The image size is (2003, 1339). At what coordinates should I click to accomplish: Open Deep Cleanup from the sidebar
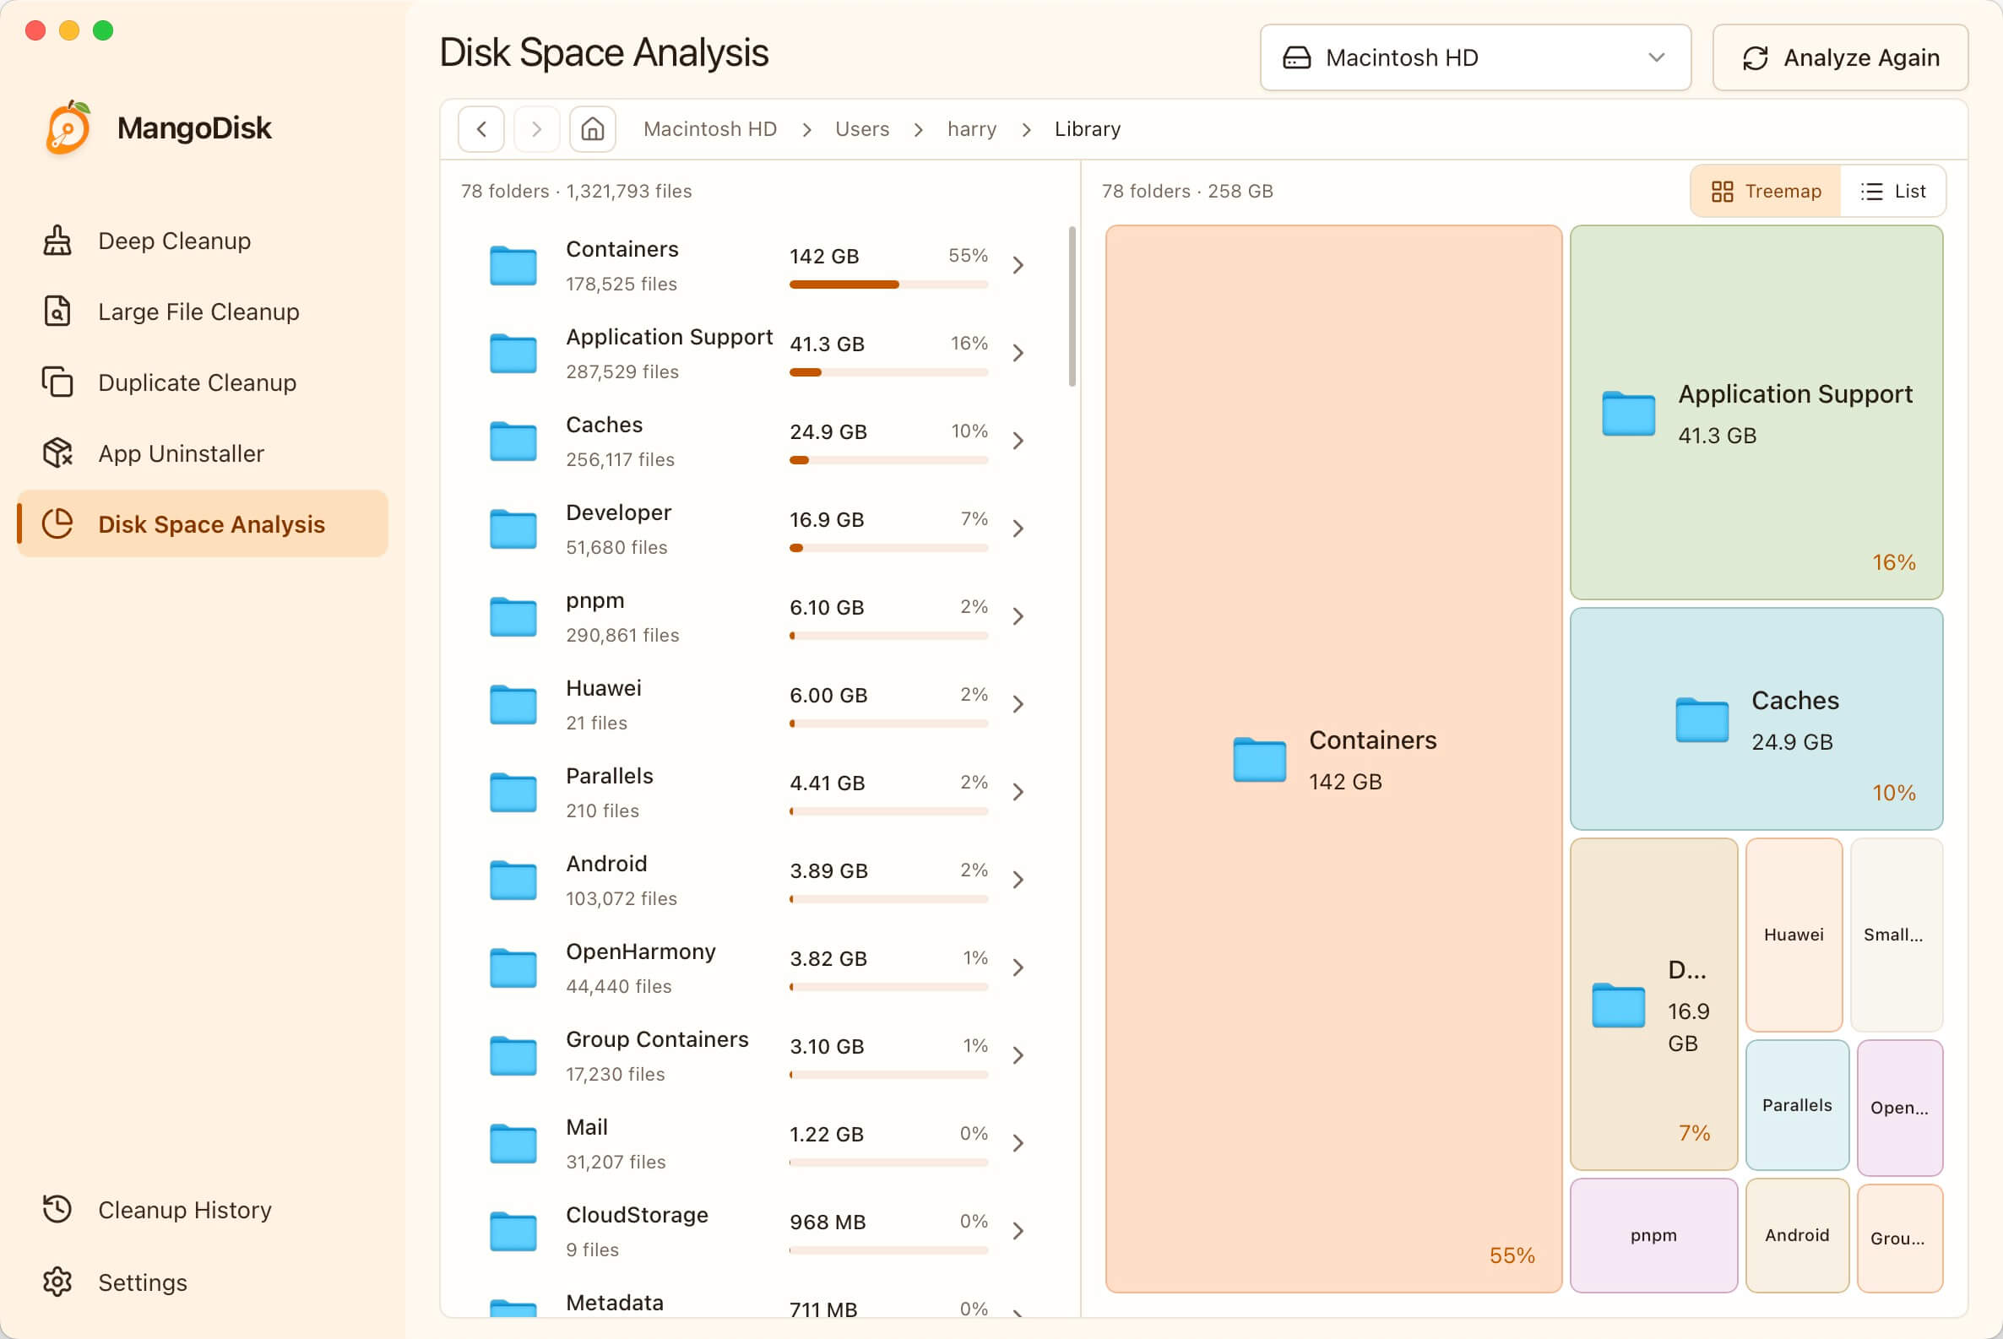pyautogui.click(x=203, y=241)
